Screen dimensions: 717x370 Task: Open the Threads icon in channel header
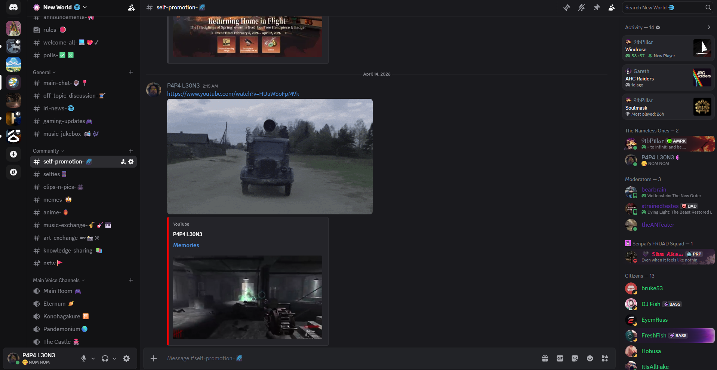[x=567, y=7]
